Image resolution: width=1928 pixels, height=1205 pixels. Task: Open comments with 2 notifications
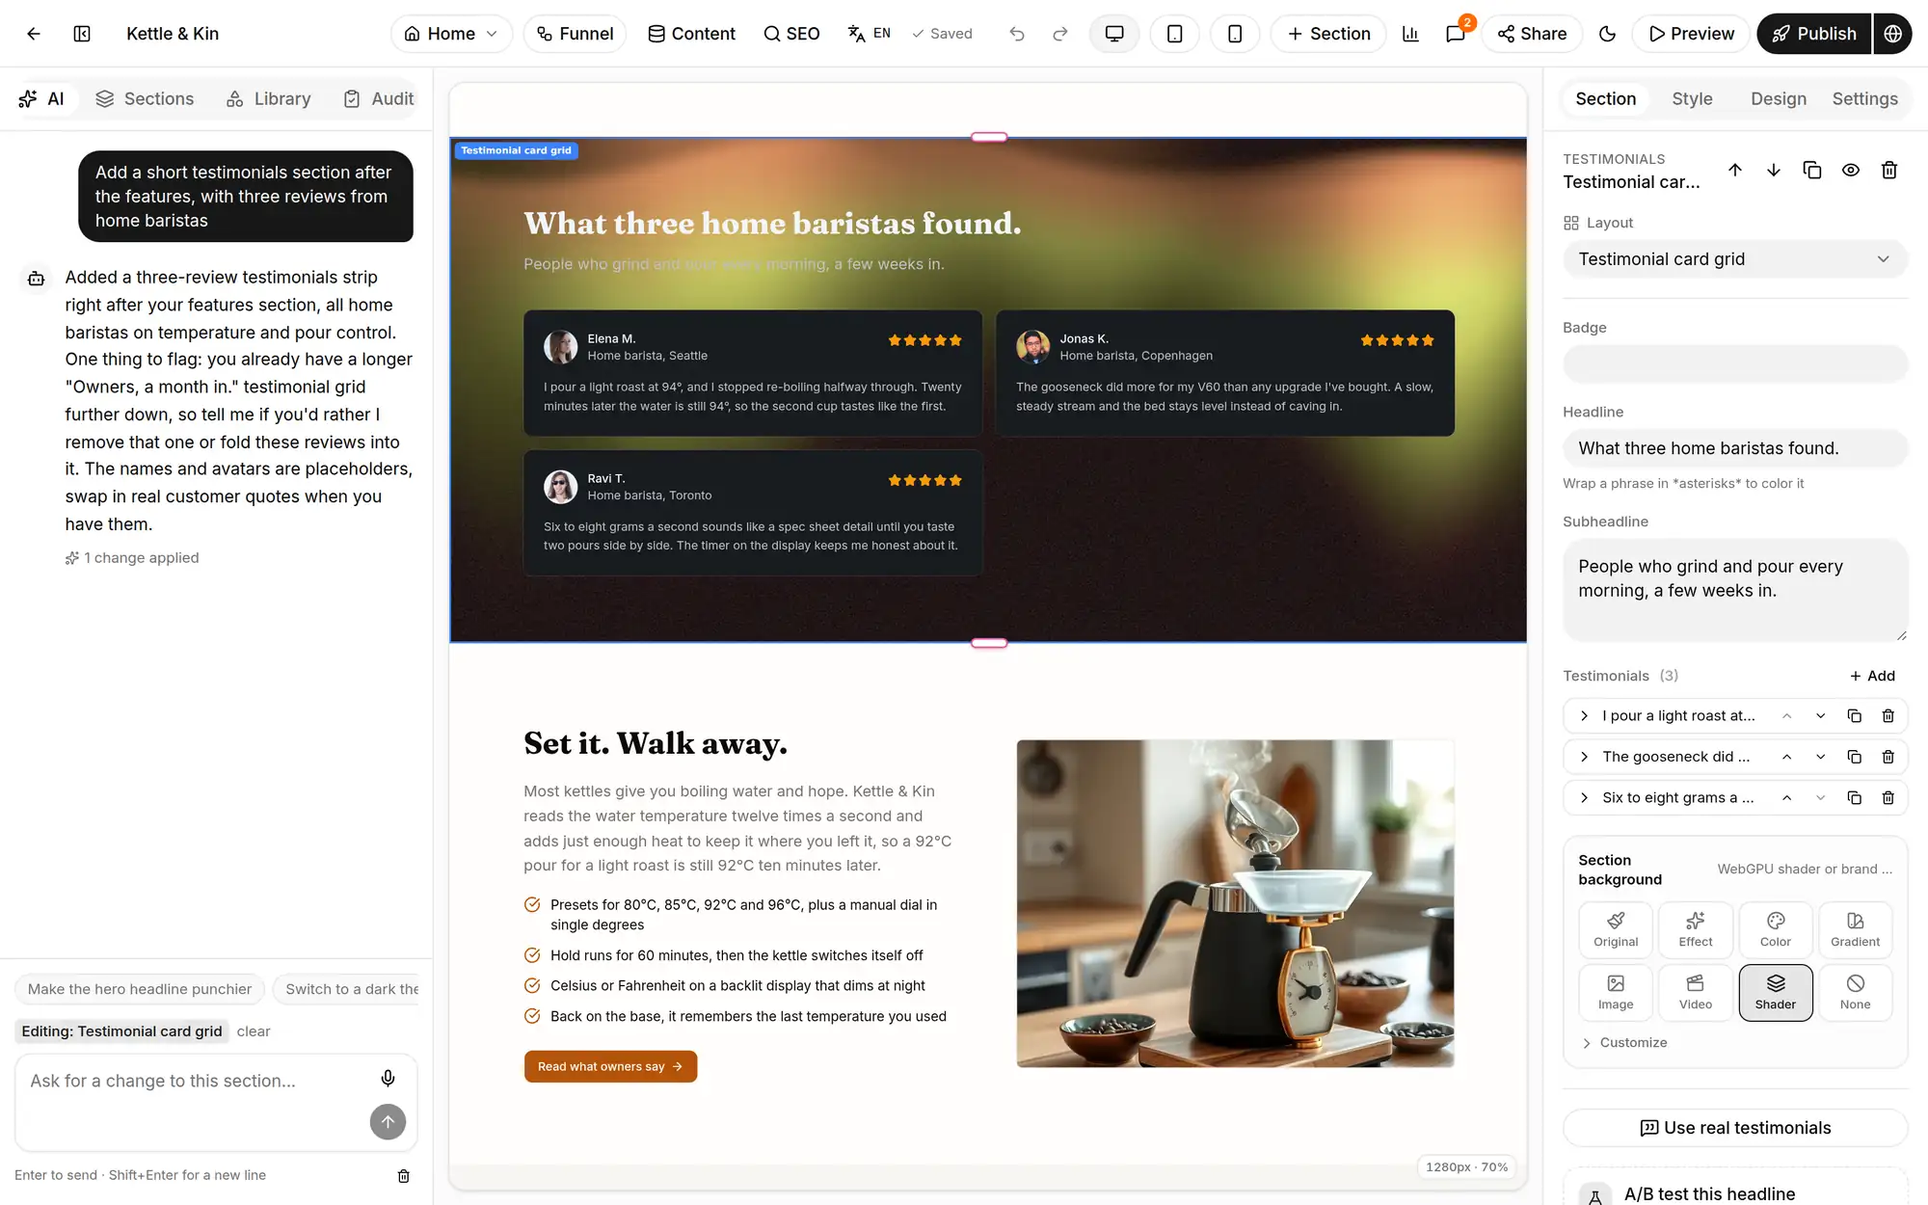[x=1456, y=34]
